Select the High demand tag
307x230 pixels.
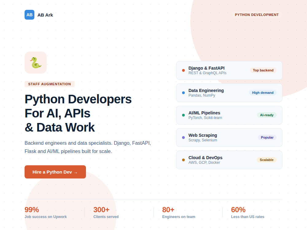[263, 93]
